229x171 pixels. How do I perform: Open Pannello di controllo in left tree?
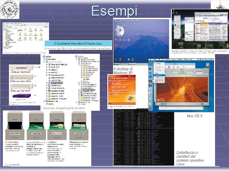click(58, 88)
